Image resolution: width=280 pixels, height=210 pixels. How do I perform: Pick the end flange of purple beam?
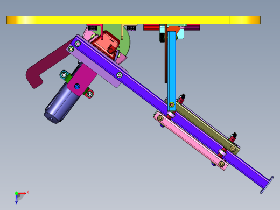267,185
